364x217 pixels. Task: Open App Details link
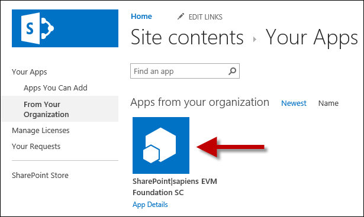point(150,205)
